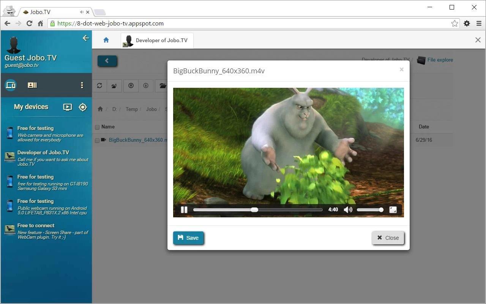Refresh the file list with toolbar icon
The width and height of the screenshot is (486, 304).
tap(99, 85)
